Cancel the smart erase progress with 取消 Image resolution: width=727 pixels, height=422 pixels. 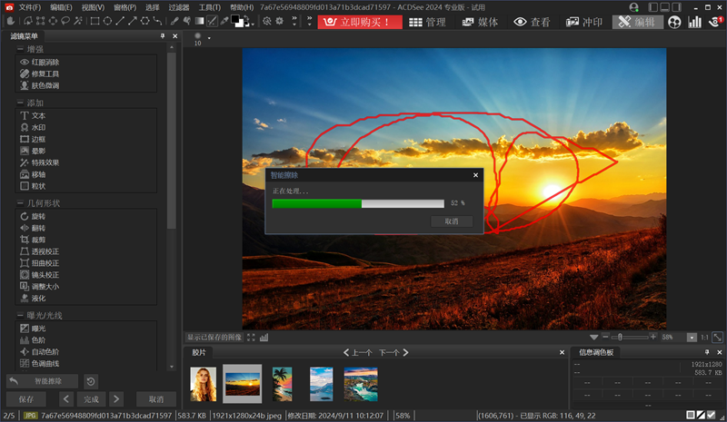[452, 221]
